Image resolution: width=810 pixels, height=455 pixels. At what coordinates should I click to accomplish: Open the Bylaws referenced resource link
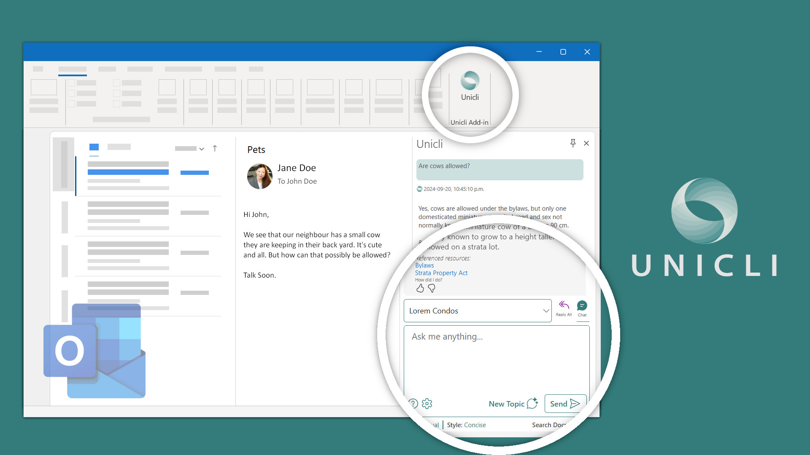pyautogui.click(x=424, y=265)
